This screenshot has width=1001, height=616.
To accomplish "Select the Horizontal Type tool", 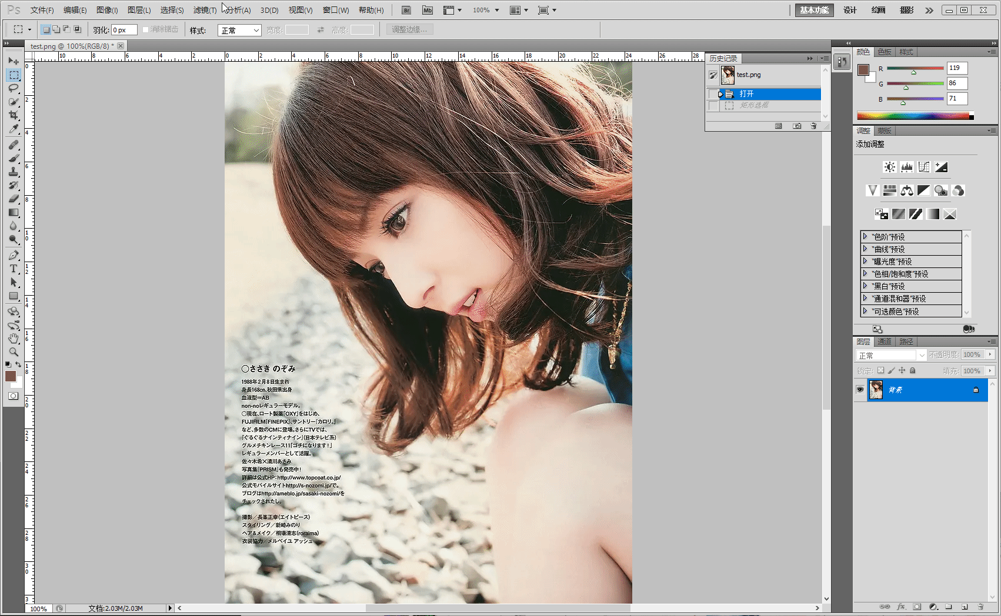I will (x=13, y=269).
